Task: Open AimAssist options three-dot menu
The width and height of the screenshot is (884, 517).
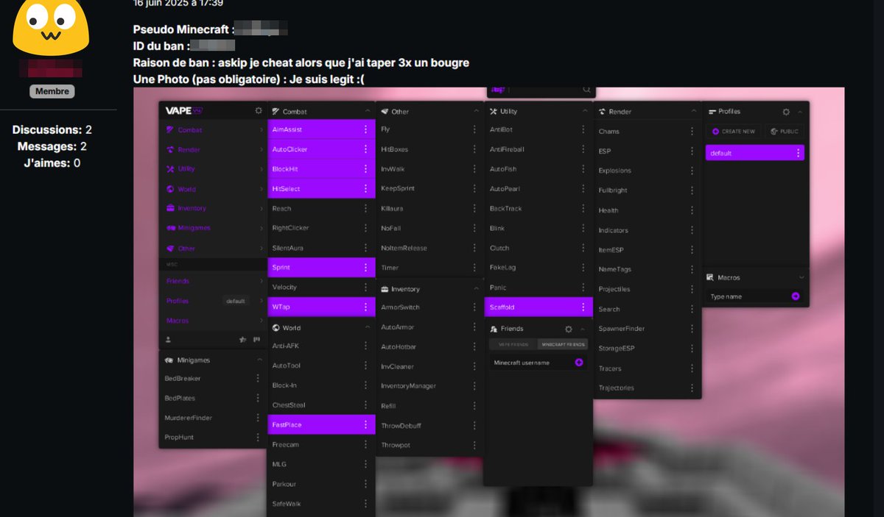Action: 365,129
